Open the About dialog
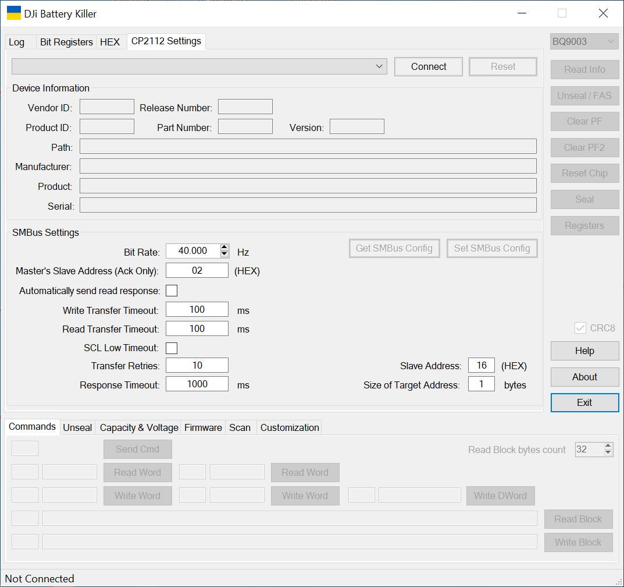 [584, 377]
